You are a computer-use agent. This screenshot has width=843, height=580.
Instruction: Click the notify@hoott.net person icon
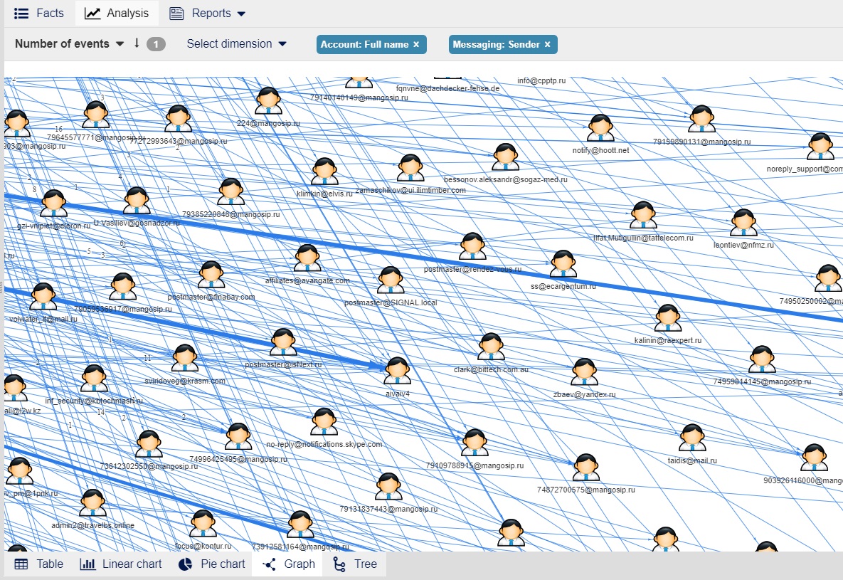tap(600, 128)
